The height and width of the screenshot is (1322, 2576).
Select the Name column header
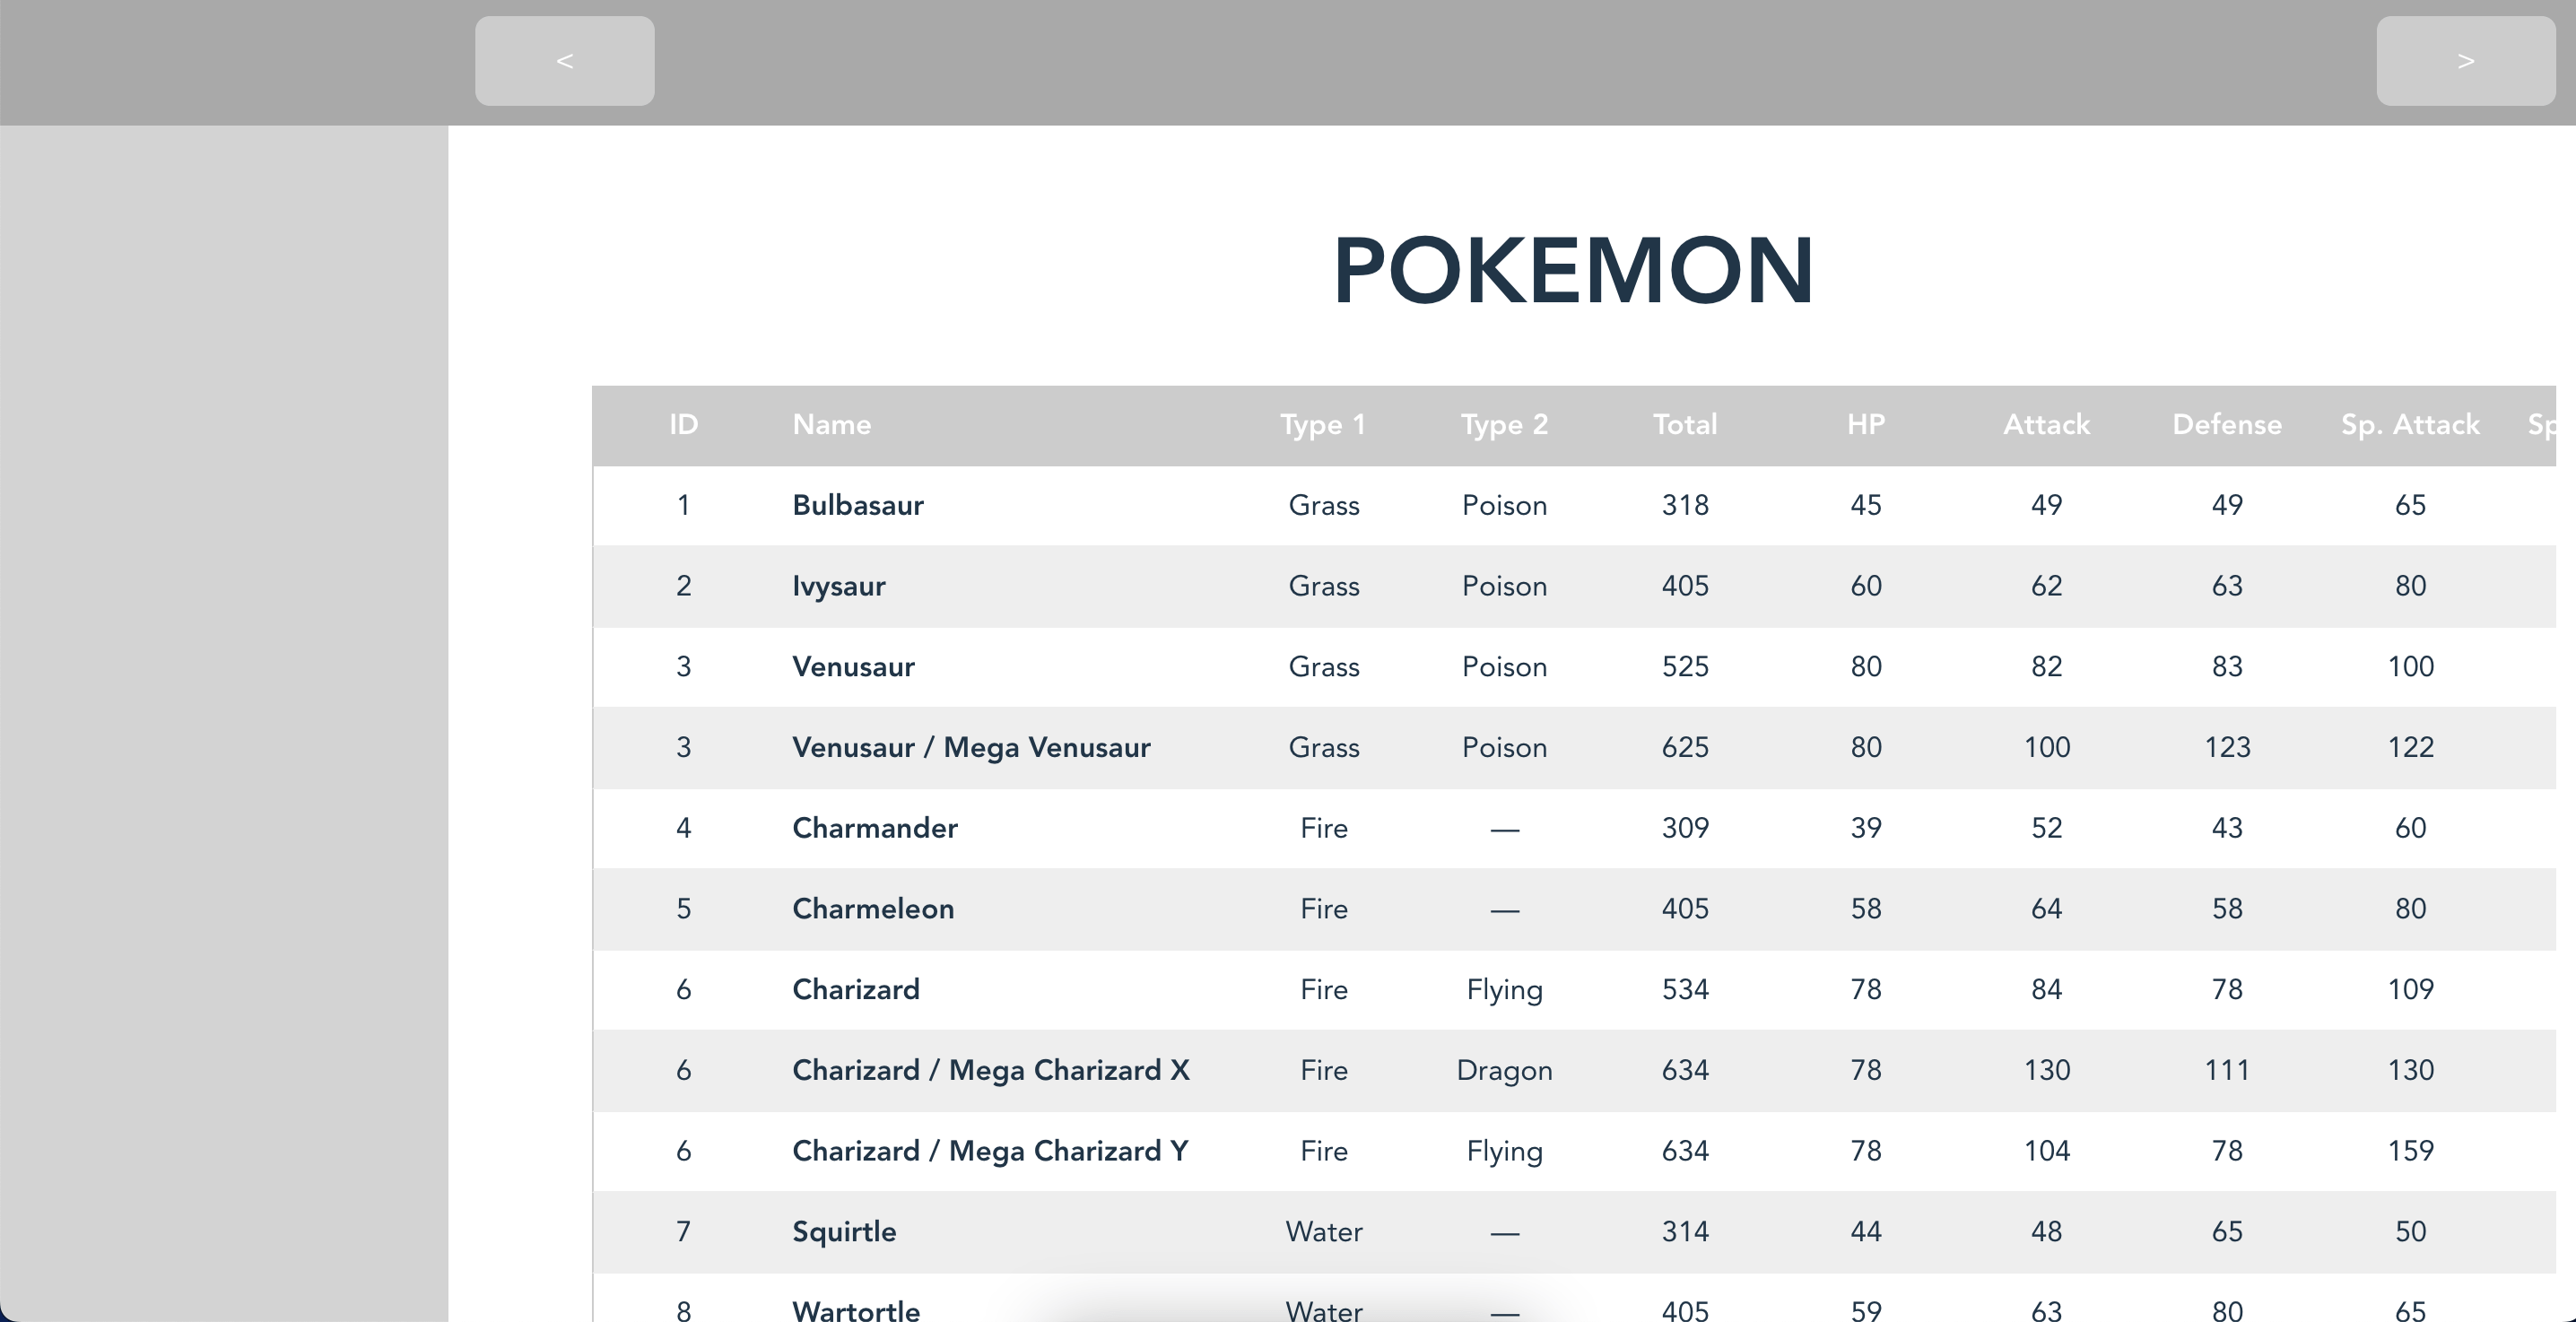tap(832, 425)
